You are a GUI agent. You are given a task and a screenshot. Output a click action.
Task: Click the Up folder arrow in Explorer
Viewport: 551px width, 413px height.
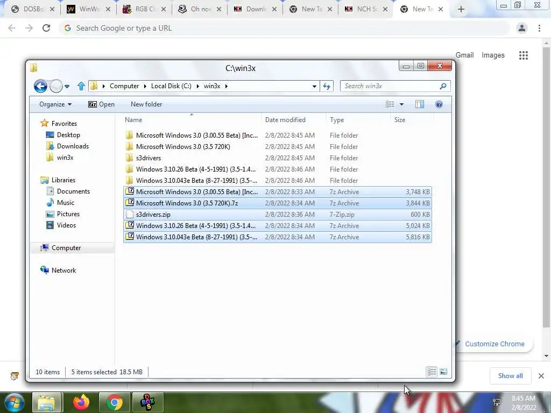point(81,86)
